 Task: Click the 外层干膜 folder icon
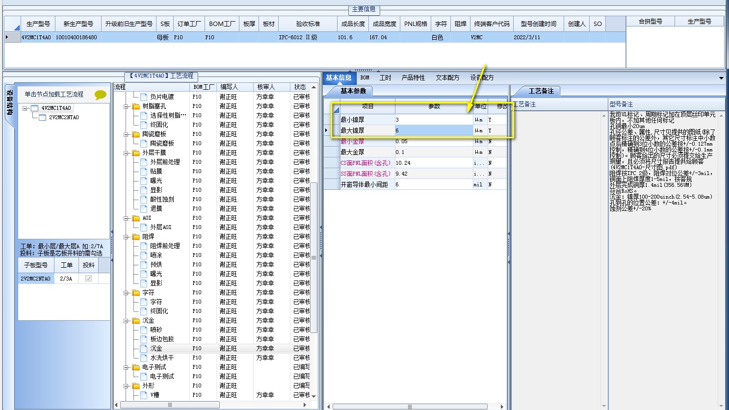tap(136, 153)
